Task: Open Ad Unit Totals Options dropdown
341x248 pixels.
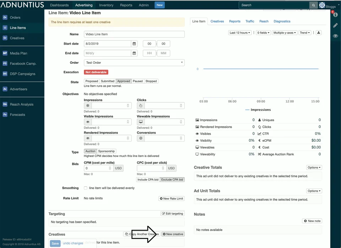Action: tap(314, 191)
